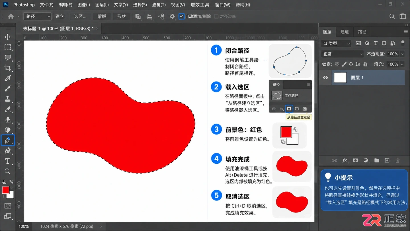Hide 图层 1 with the eye icon
The image size is (410, 231).
(325, 78)
